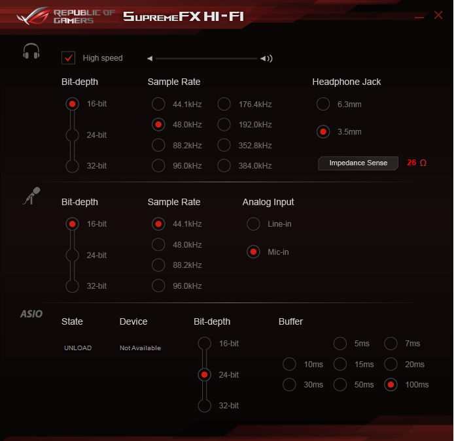Image resolution: width=454 pixels, height=441 pixels.
Task: Click the headphone volume slider track
Action: 206,59
